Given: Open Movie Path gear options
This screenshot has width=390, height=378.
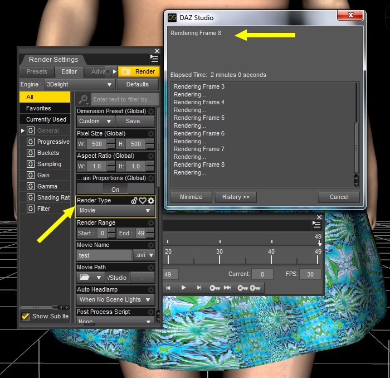Looking at the screenshot, I should [151, 268].
